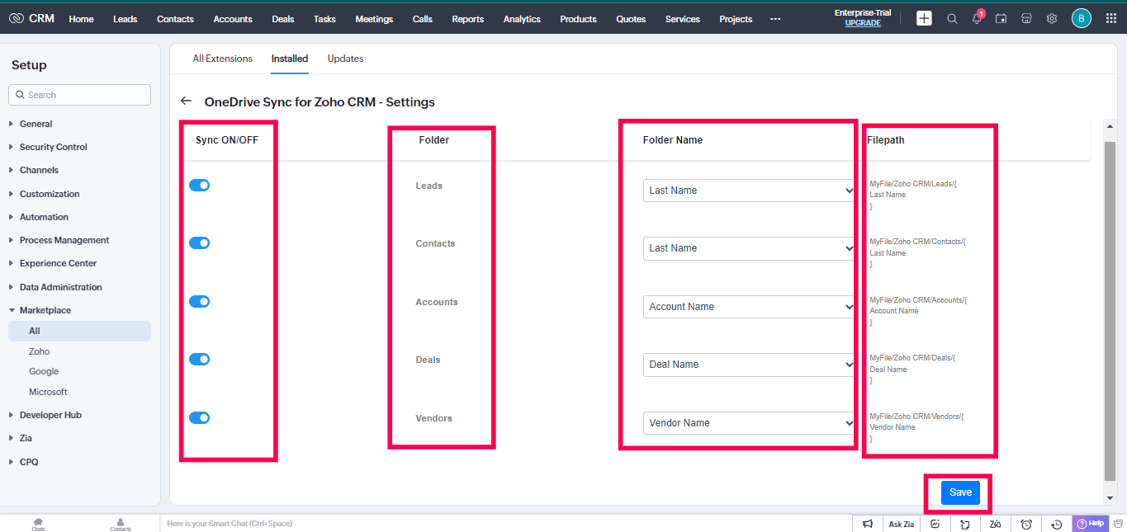Open the Zia notifications chart icon
Image resolution: width=1127 pixels, height=532 pixels.
[935, 524]
